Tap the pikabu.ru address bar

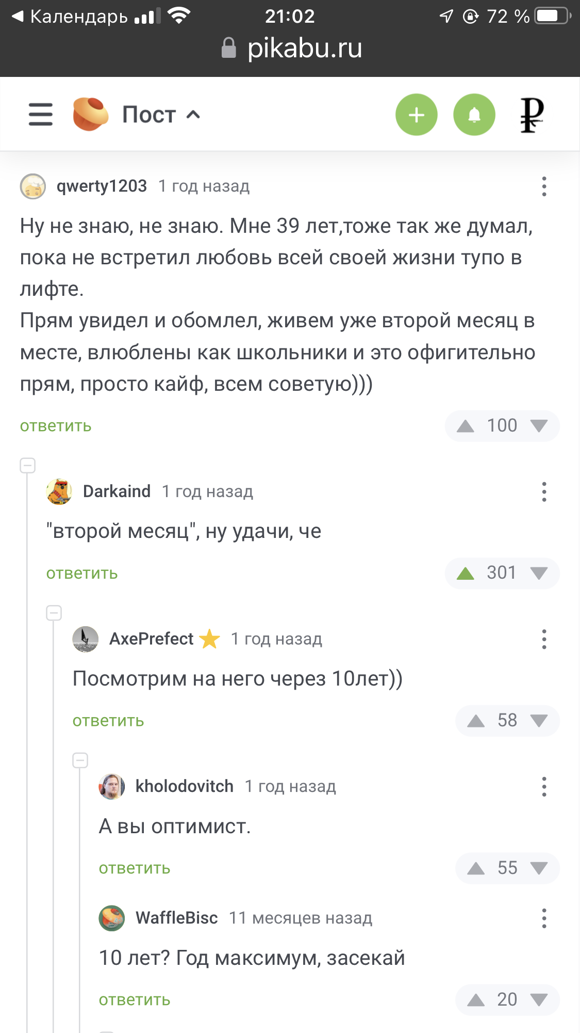click(x=291, y=49)
